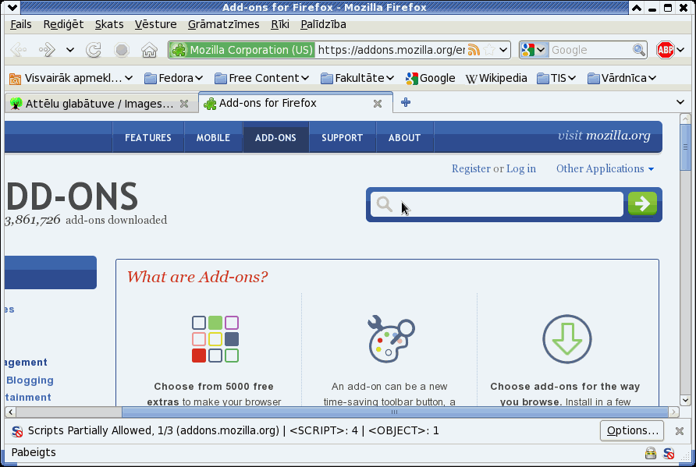The height and width of the screenshot is (467, 696).
Task: Subscribe via the RSS feed icon
Action: coord(474,50)
